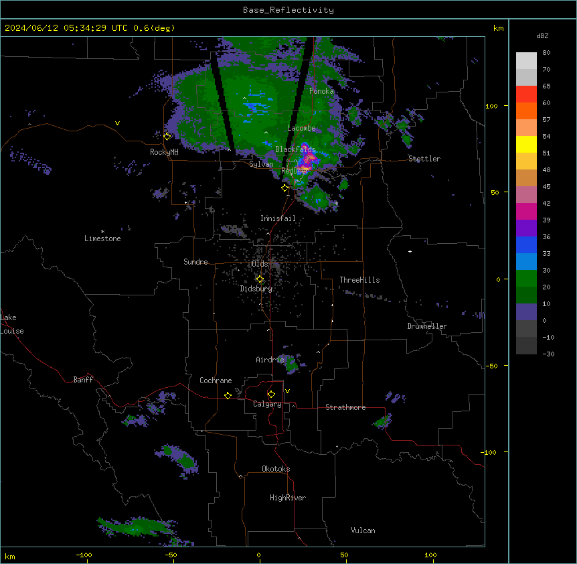Click the -50 label on vertical axis

pos(492,366)
